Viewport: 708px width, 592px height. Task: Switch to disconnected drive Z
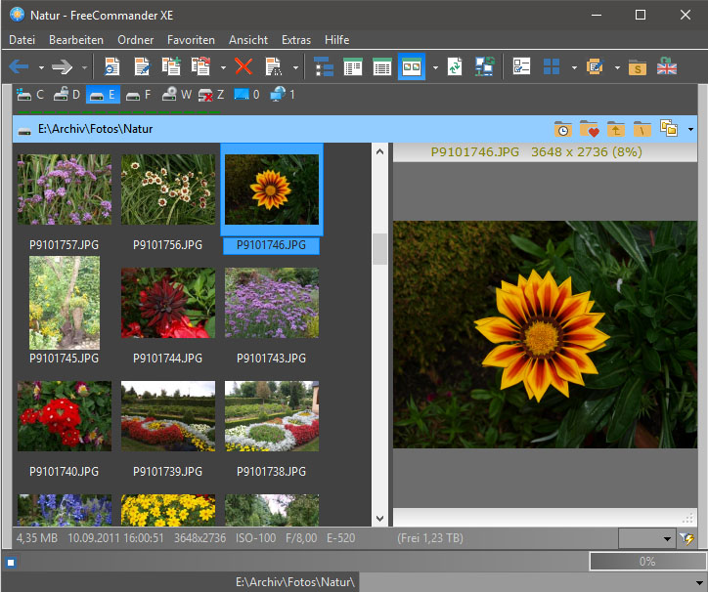[x=211, y=95]
